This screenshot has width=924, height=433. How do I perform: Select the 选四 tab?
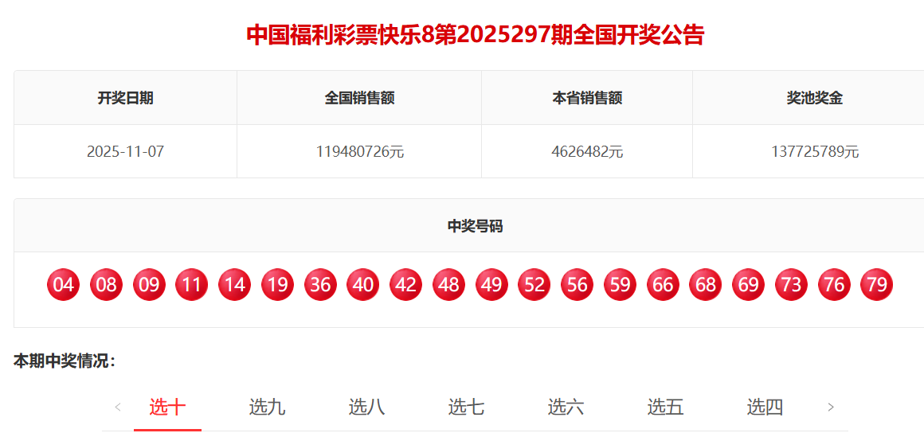pyautogui.click(x=765, y=408)
